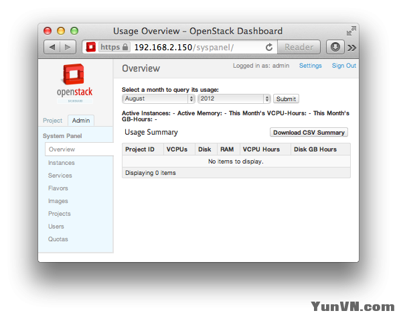Show more toolbar items via double chevron
The height and width of the screenshot is (315, 397).
[x=352, y=48]
